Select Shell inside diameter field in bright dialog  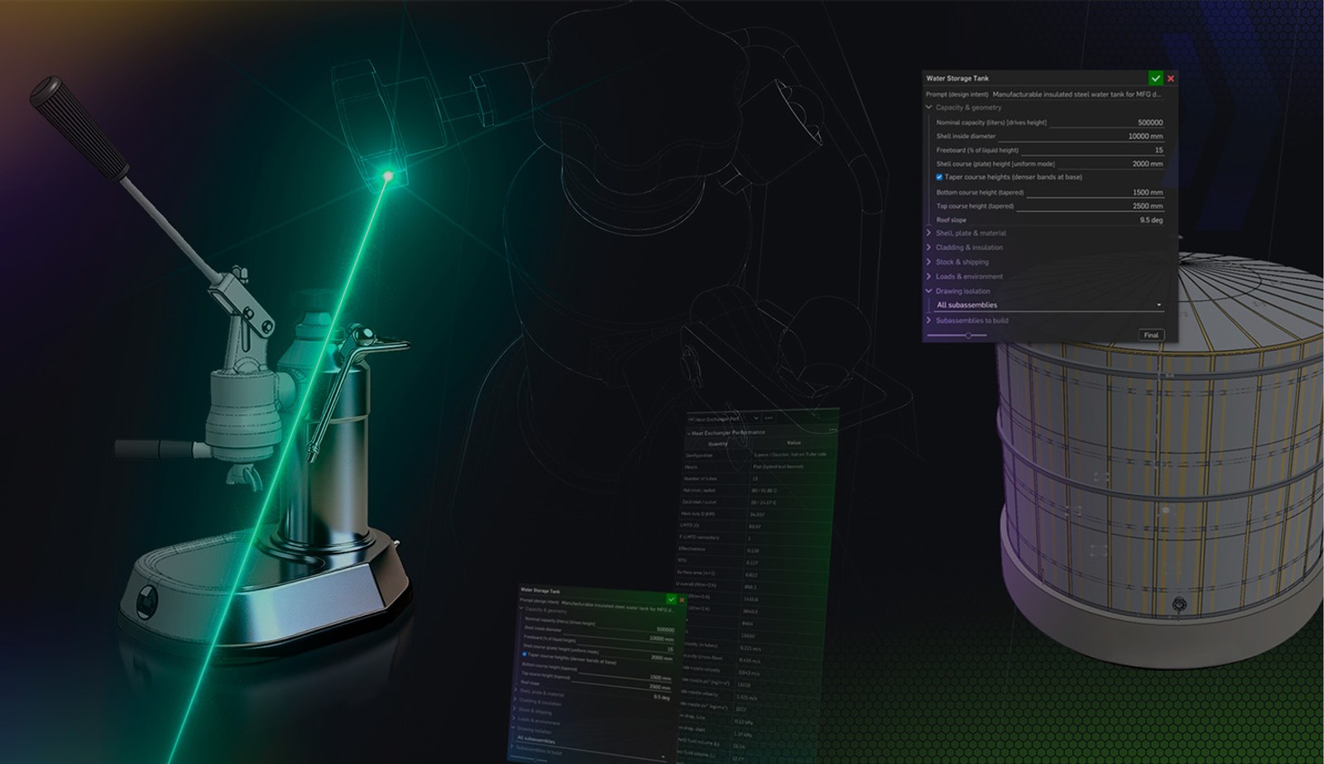point(1081,137)
